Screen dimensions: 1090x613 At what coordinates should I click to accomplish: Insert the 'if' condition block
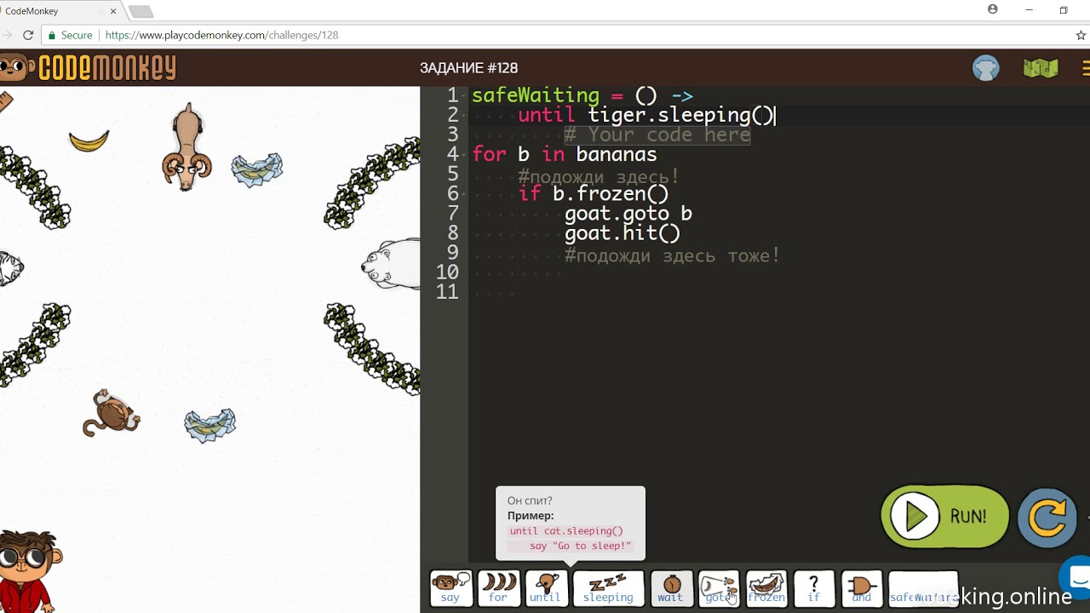pos(814,588)
